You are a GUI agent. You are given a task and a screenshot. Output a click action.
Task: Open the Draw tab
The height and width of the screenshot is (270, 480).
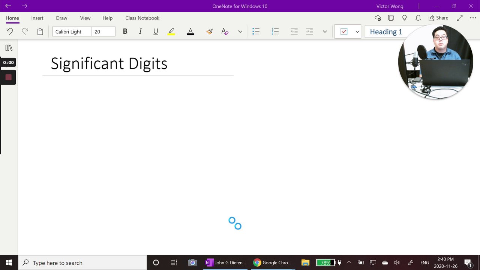61,18
